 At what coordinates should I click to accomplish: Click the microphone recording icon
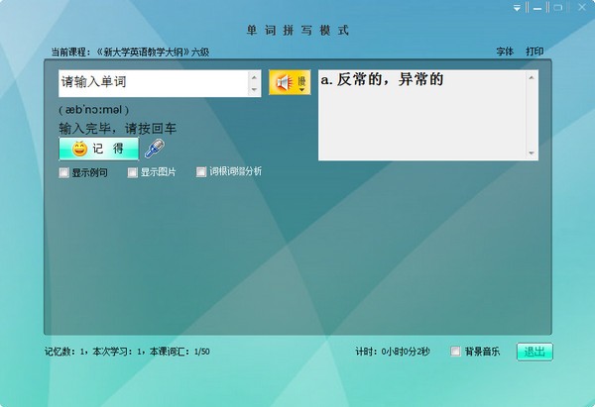click(x=155, y=149)
